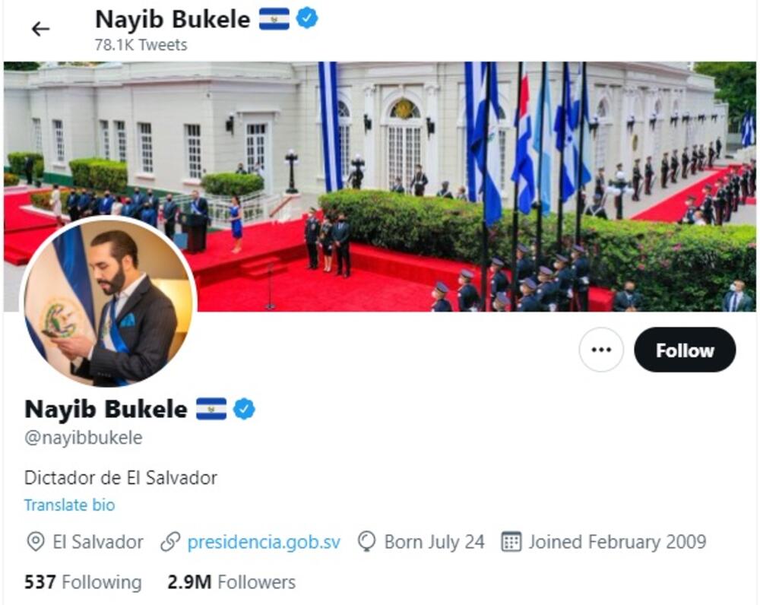
Task: View the 537 Following list
Action: (83, 581)
